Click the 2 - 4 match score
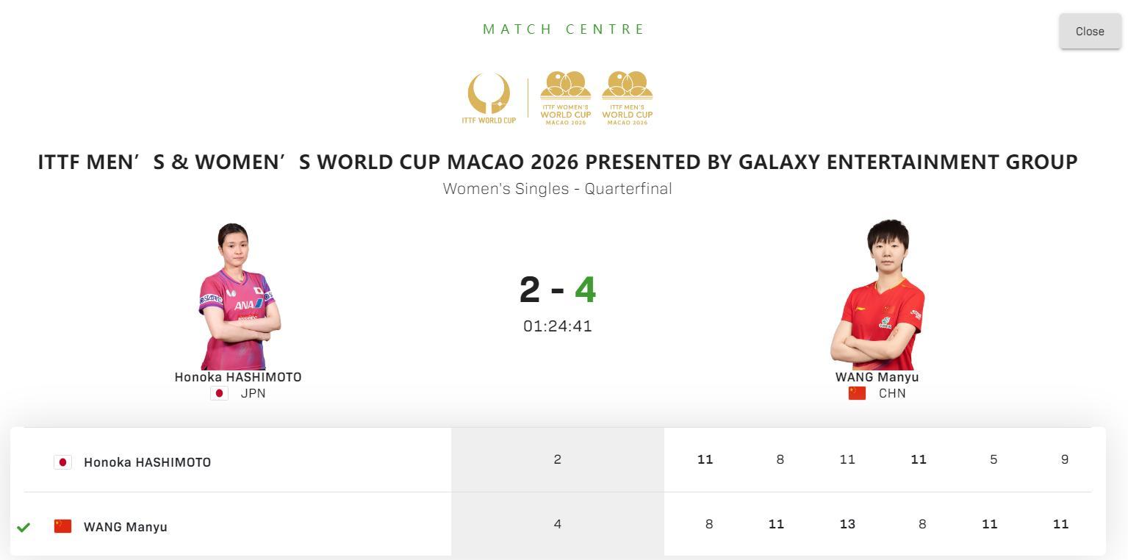This screenshot has height=560, width=1128. (557, 290)
